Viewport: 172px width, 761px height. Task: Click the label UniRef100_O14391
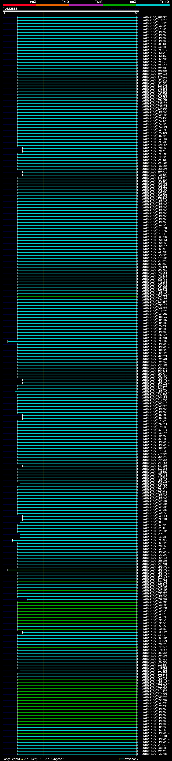click(154, 671)
